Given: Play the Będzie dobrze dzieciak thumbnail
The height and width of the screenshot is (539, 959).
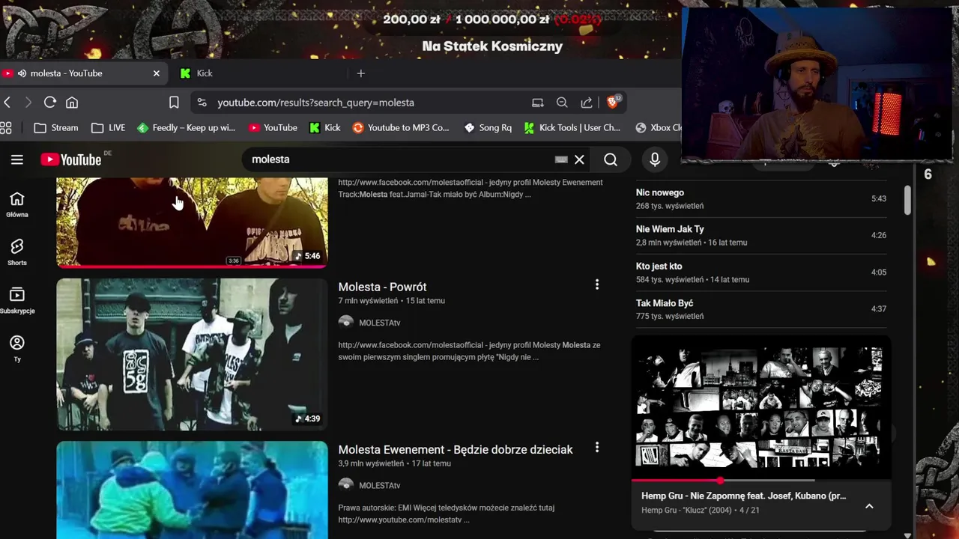Looking at the screenshot, I should tap(192, 490).
